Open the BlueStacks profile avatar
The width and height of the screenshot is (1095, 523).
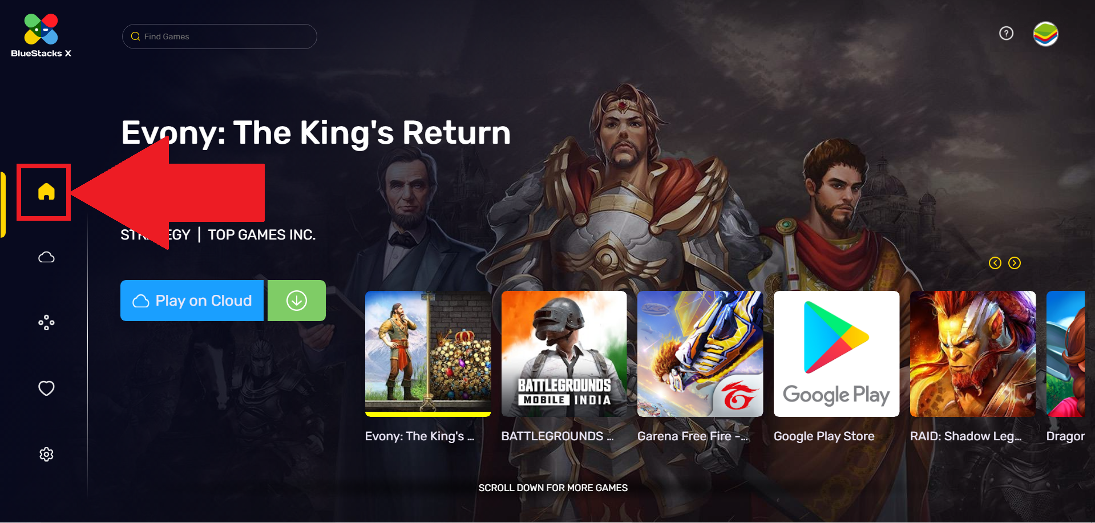pyautogui.click(x=1045, y=34)
